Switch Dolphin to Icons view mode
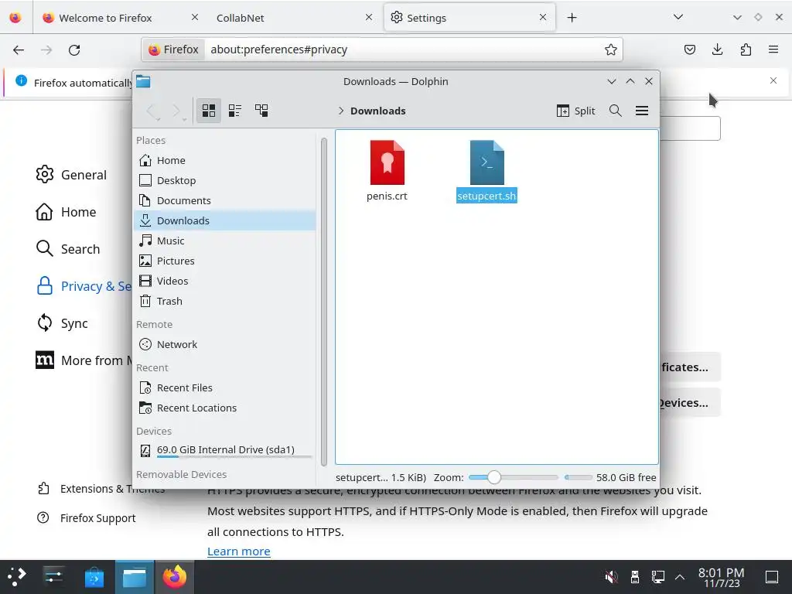Image resolution: width=792 pixels, height=594 pixels. pyautogui.click(x=209, y=111)
